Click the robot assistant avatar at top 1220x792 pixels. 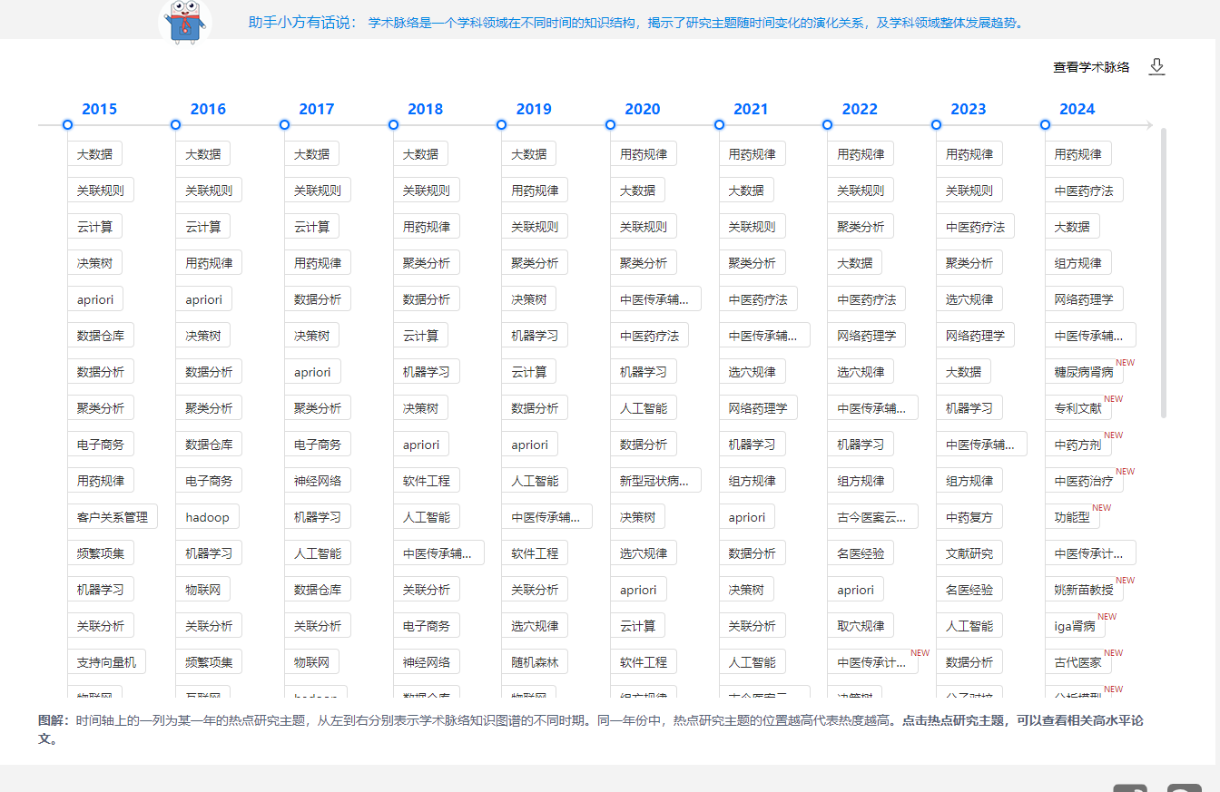pos(184,22)
